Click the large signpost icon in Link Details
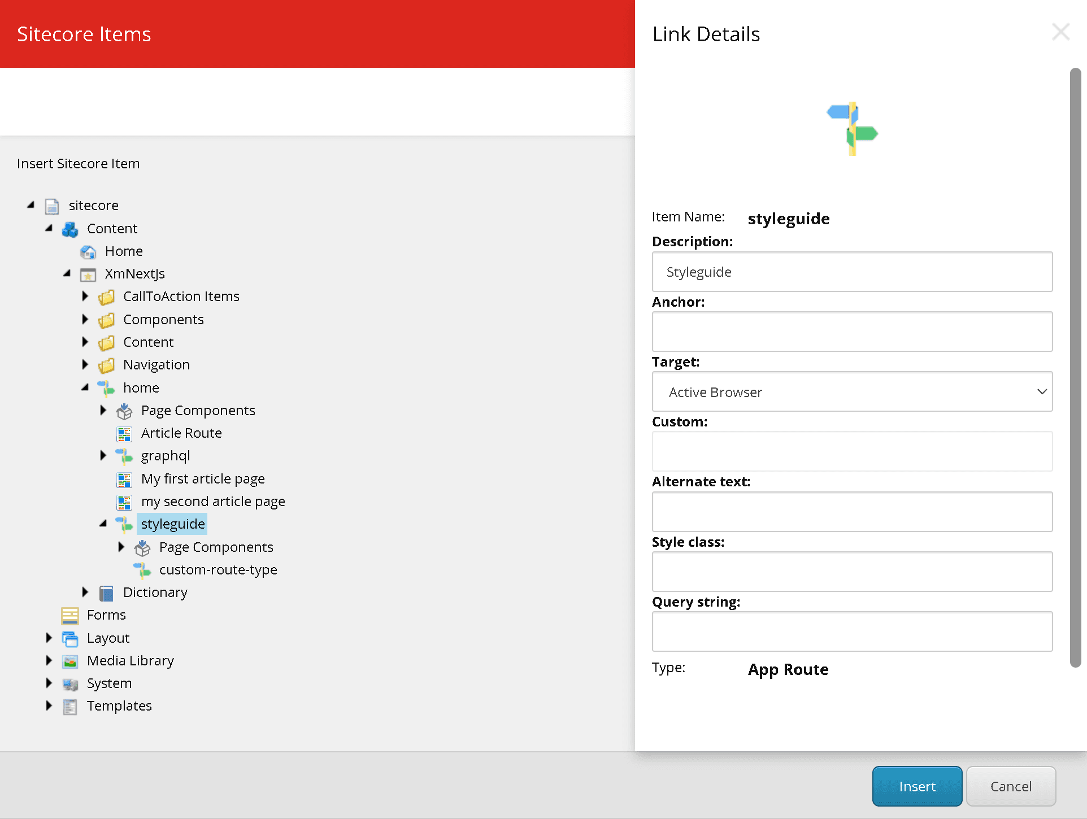The width and height of the screenshot is (1087, 819). (x=852, y=129)
